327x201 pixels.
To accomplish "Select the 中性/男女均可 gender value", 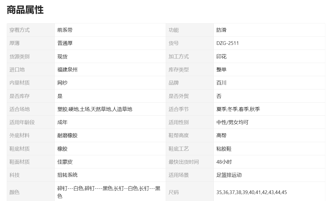I will 232,122.
